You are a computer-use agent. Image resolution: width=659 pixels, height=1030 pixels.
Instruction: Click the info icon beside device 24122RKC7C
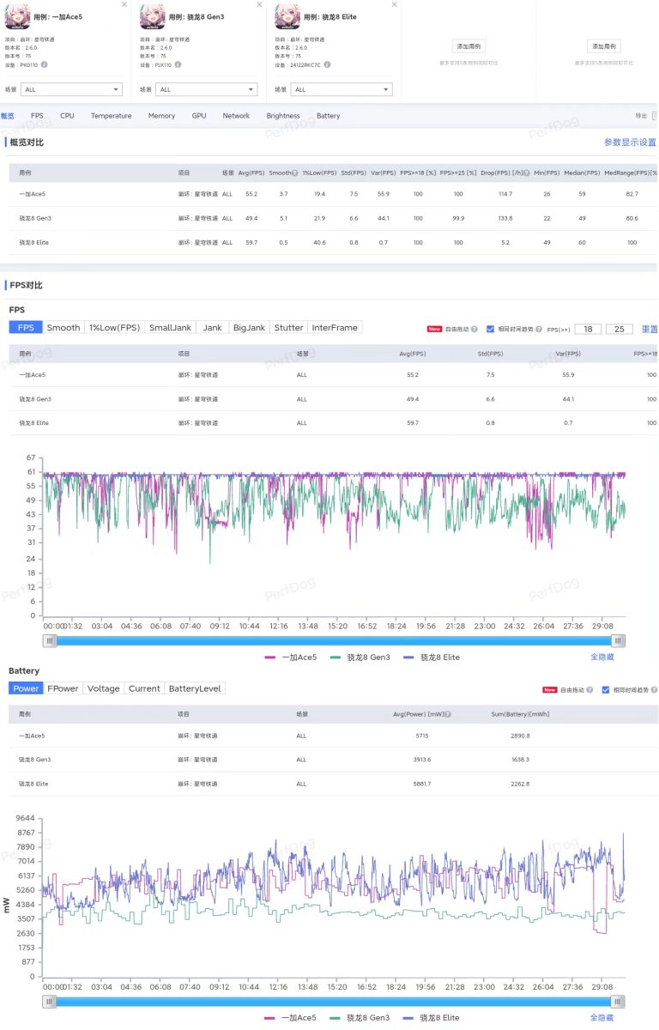(x=326, y=64)
